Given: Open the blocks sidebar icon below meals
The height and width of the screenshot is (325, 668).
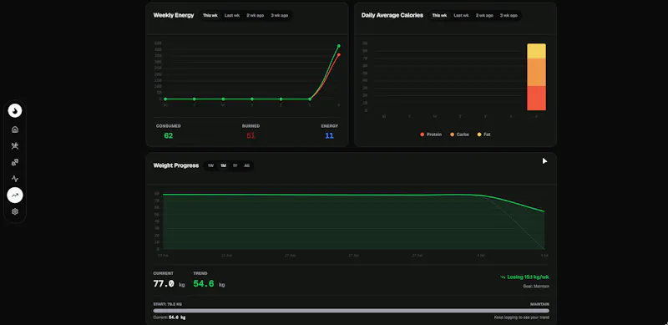Looking at the screenshot, I should 15,162.
